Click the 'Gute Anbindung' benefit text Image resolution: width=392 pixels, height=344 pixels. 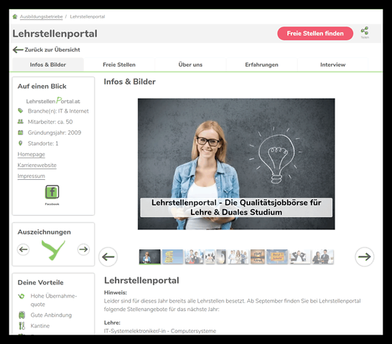click(x=51, y=315)
